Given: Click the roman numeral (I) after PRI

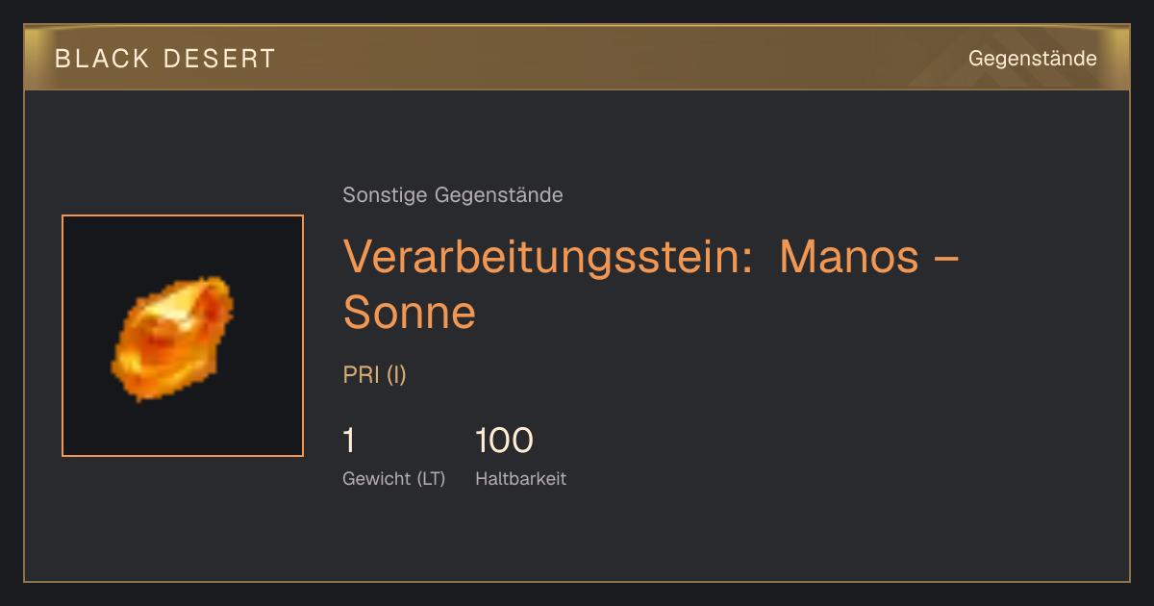Looking at the screenshot, I should 396,375.
